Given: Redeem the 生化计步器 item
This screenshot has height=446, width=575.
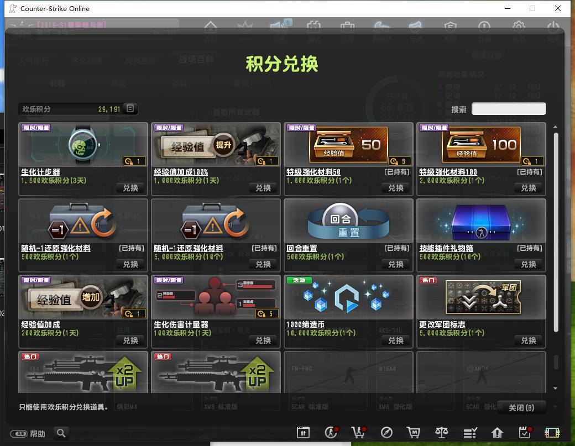Looking at the screenshot, I should pyautogui.click(x=130, y=188).
